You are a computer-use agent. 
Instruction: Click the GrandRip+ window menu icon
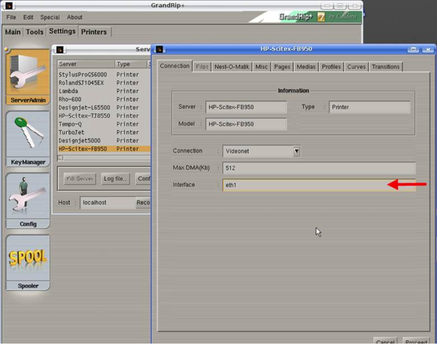click(x=9, y=5)
